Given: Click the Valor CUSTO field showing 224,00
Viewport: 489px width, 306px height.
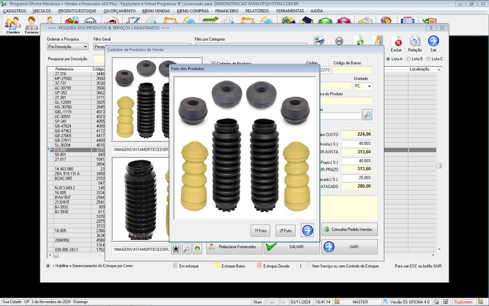Looking at the screenshot, I should (357, 134).
